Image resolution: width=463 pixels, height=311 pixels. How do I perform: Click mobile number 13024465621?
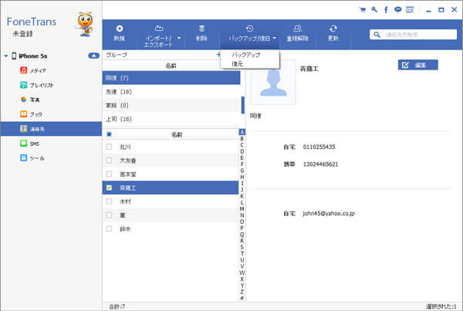(320, 164)
